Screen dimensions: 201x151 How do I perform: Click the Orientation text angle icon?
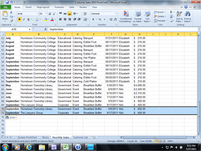click(x=75, y=14)
